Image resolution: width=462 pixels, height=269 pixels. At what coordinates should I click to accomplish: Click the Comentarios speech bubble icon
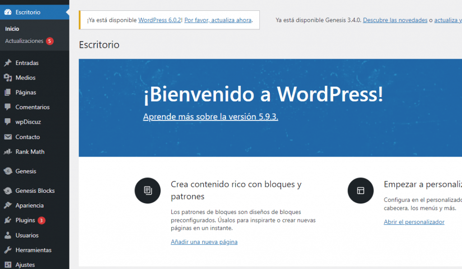[x=8, y=107]
